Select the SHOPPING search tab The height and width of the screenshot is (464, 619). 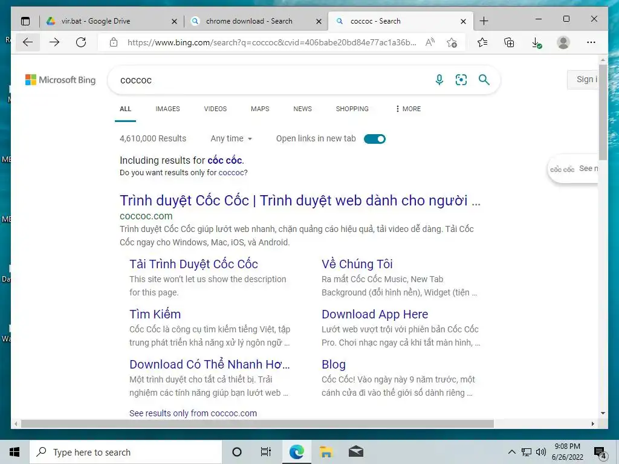(352, 109)
